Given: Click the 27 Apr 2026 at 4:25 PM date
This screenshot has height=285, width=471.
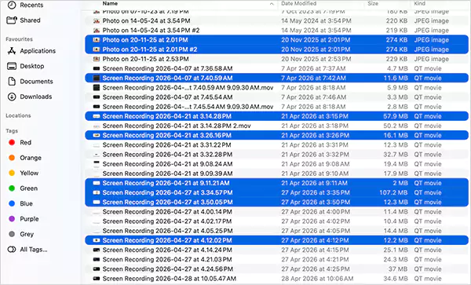Looking at the screenshot, I should coord(316,269).
